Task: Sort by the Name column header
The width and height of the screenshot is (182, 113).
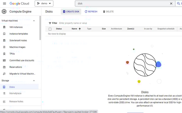Action: pyautogui.click(x=75, y=29)
